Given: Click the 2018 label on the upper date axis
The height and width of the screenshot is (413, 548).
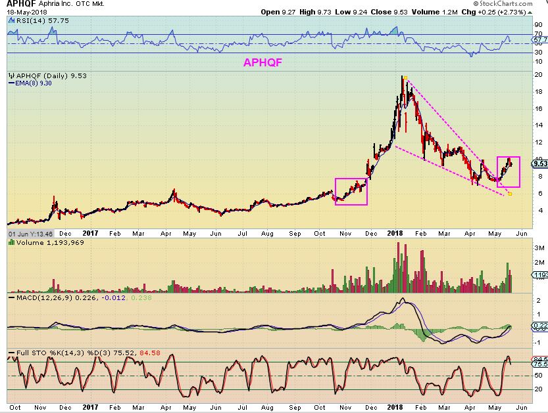Looking at the screenshot, I should coord(395,233).
